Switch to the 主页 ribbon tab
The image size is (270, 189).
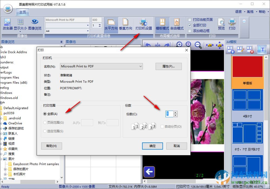tap(22, 12)
